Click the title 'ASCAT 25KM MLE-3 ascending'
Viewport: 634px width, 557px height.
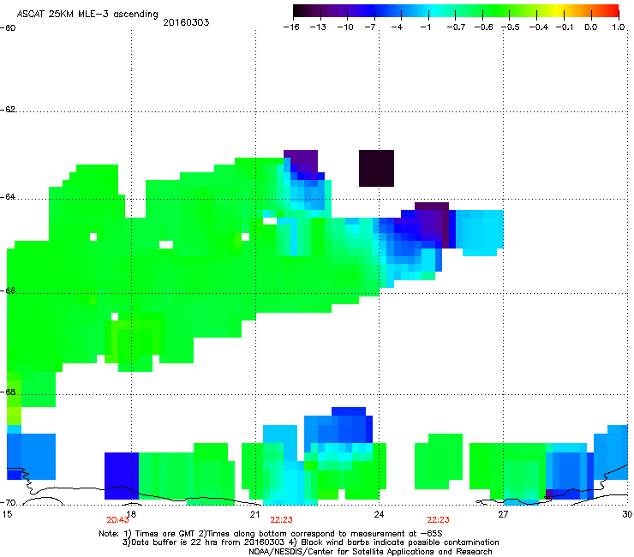pos(87,15)
